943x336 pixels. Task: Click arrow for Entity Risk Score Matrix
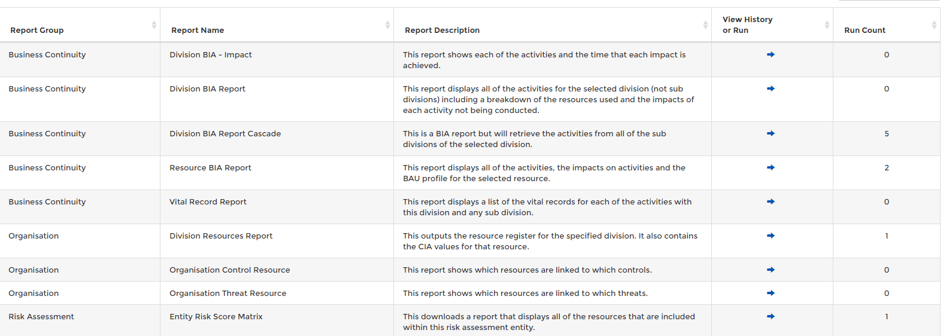click(x=771, y=316)
